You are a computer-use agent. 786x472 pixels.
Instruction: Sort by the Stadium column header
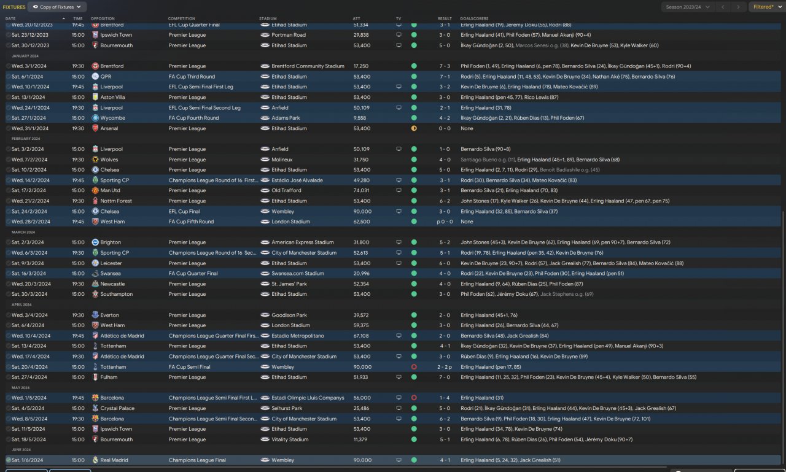(268, 19)
